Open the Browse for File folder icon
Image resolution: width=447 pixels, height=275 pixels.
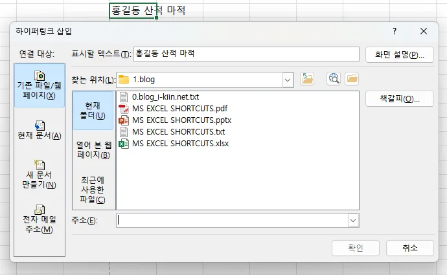click(352, 78)
